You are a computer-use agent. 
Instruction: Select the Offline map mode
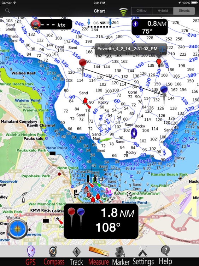pos(141,11)
